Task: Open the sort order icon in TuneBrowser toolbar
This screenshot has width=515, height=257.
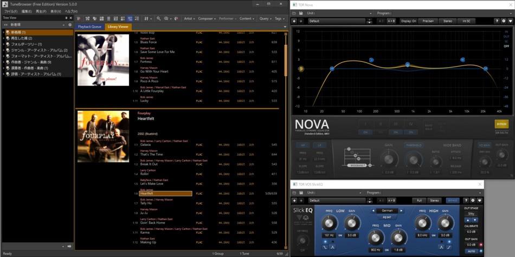Action: tap(147, 19)
